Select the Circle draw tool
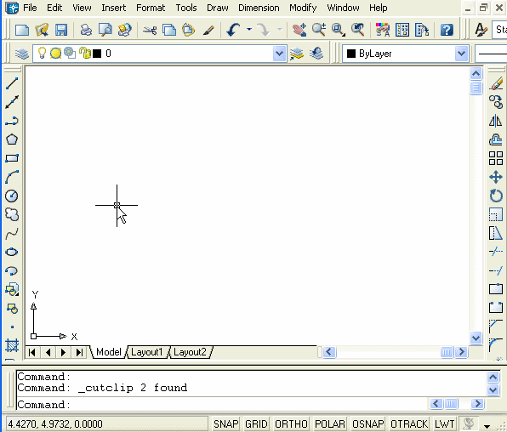The width and height of the screenshot is (507, 432). (x=12, y=196)
